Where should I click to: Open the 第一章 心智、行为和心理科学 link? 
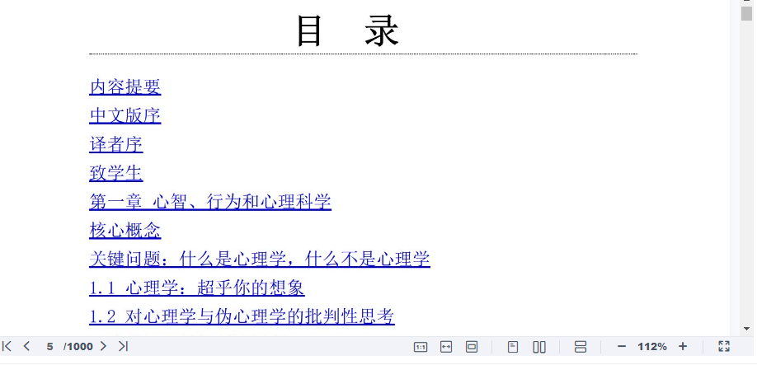point(209,202)
